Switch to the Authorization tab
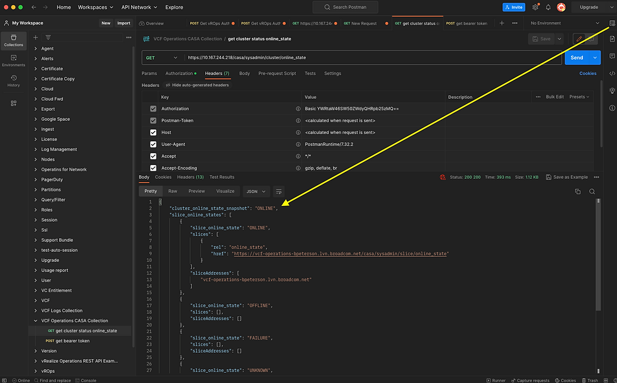This screenshot has width=617, height=383. (x=181, y=73)
